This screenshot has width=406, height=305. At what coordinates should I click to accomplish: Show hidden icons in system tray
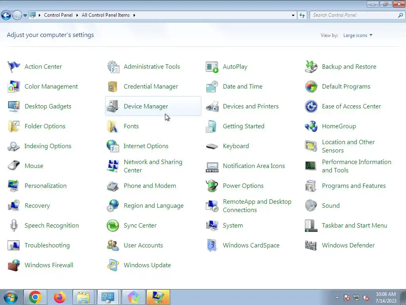[337, 297]
